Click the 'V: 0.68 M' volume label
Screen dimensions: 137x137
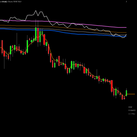pos(132,110)
